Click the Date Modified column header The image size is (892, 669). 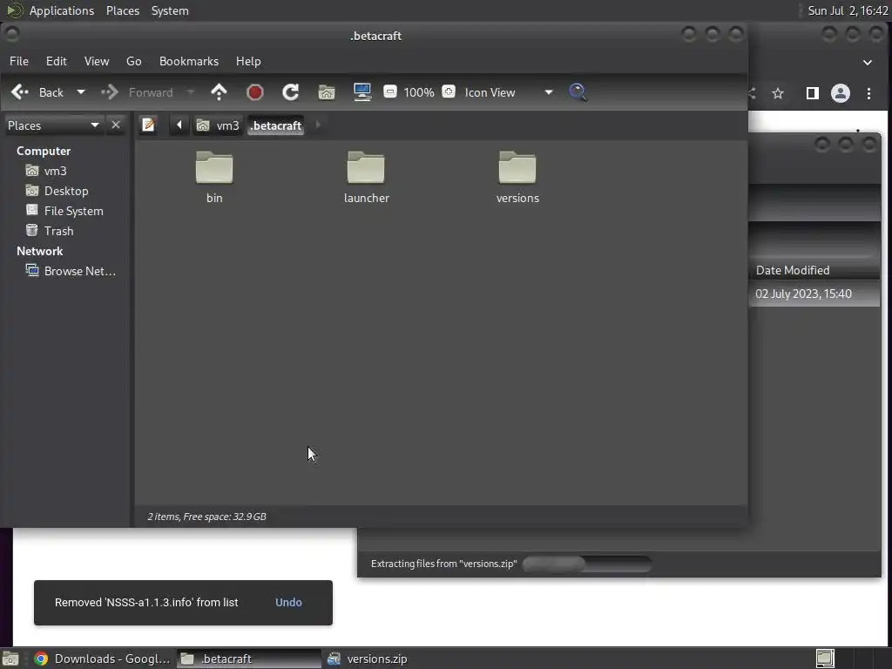[x=814, y=270]
